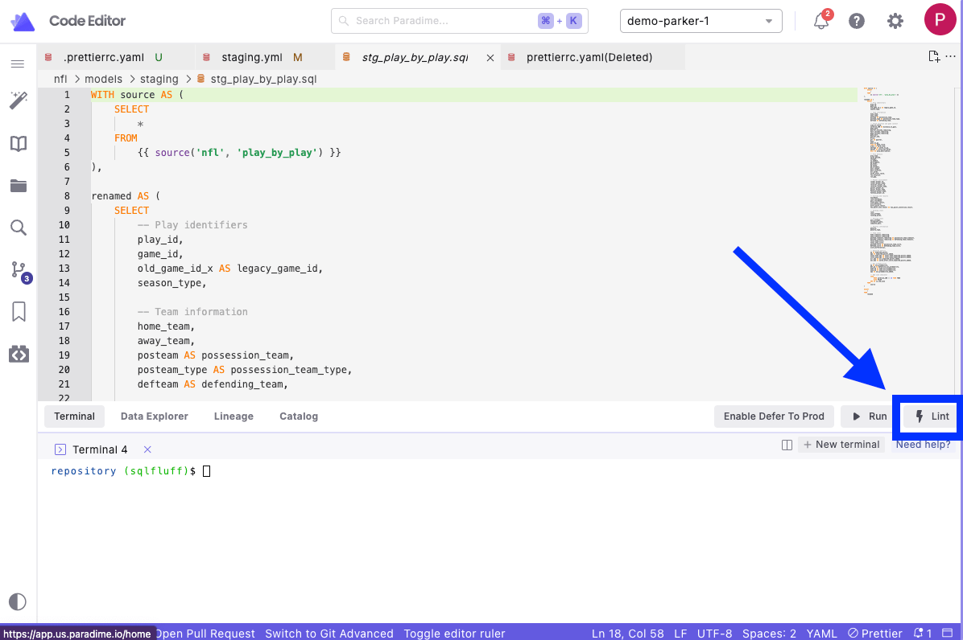The height and width of the screenshot is (640, 963).
Task: Close the stg_play_by_play.sql tab
Action: [x=490, y=58]
